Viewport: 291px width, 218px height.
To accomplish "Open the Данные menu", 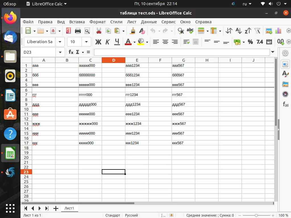I will click(149, 22).
